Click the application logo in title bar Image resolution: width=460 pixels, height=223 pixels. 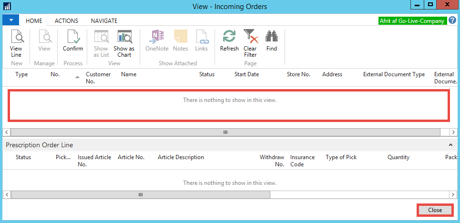point(7,7)
